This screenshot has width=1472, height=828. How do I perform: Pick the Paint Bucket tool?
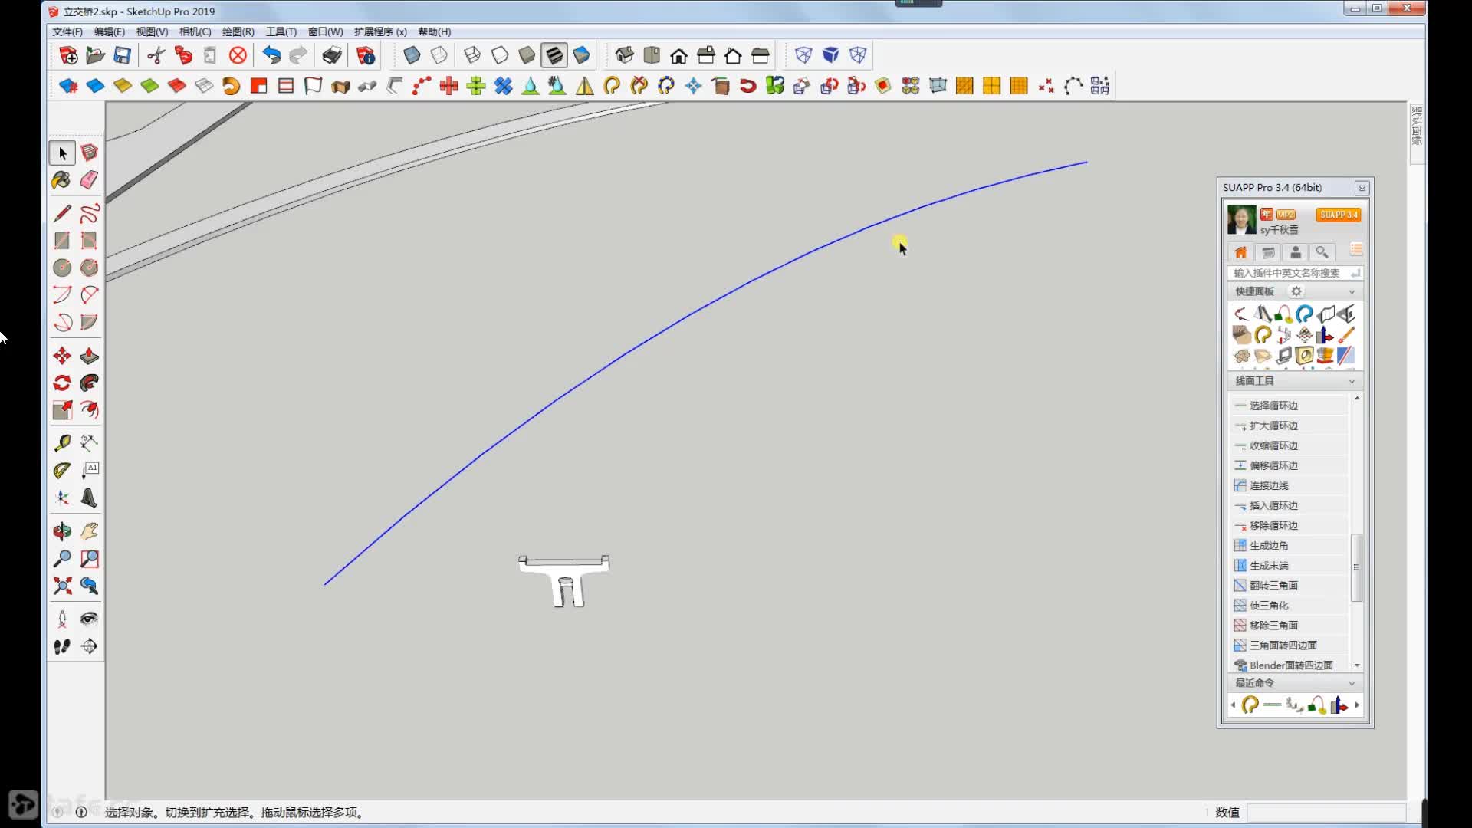[x=62, y=180]
